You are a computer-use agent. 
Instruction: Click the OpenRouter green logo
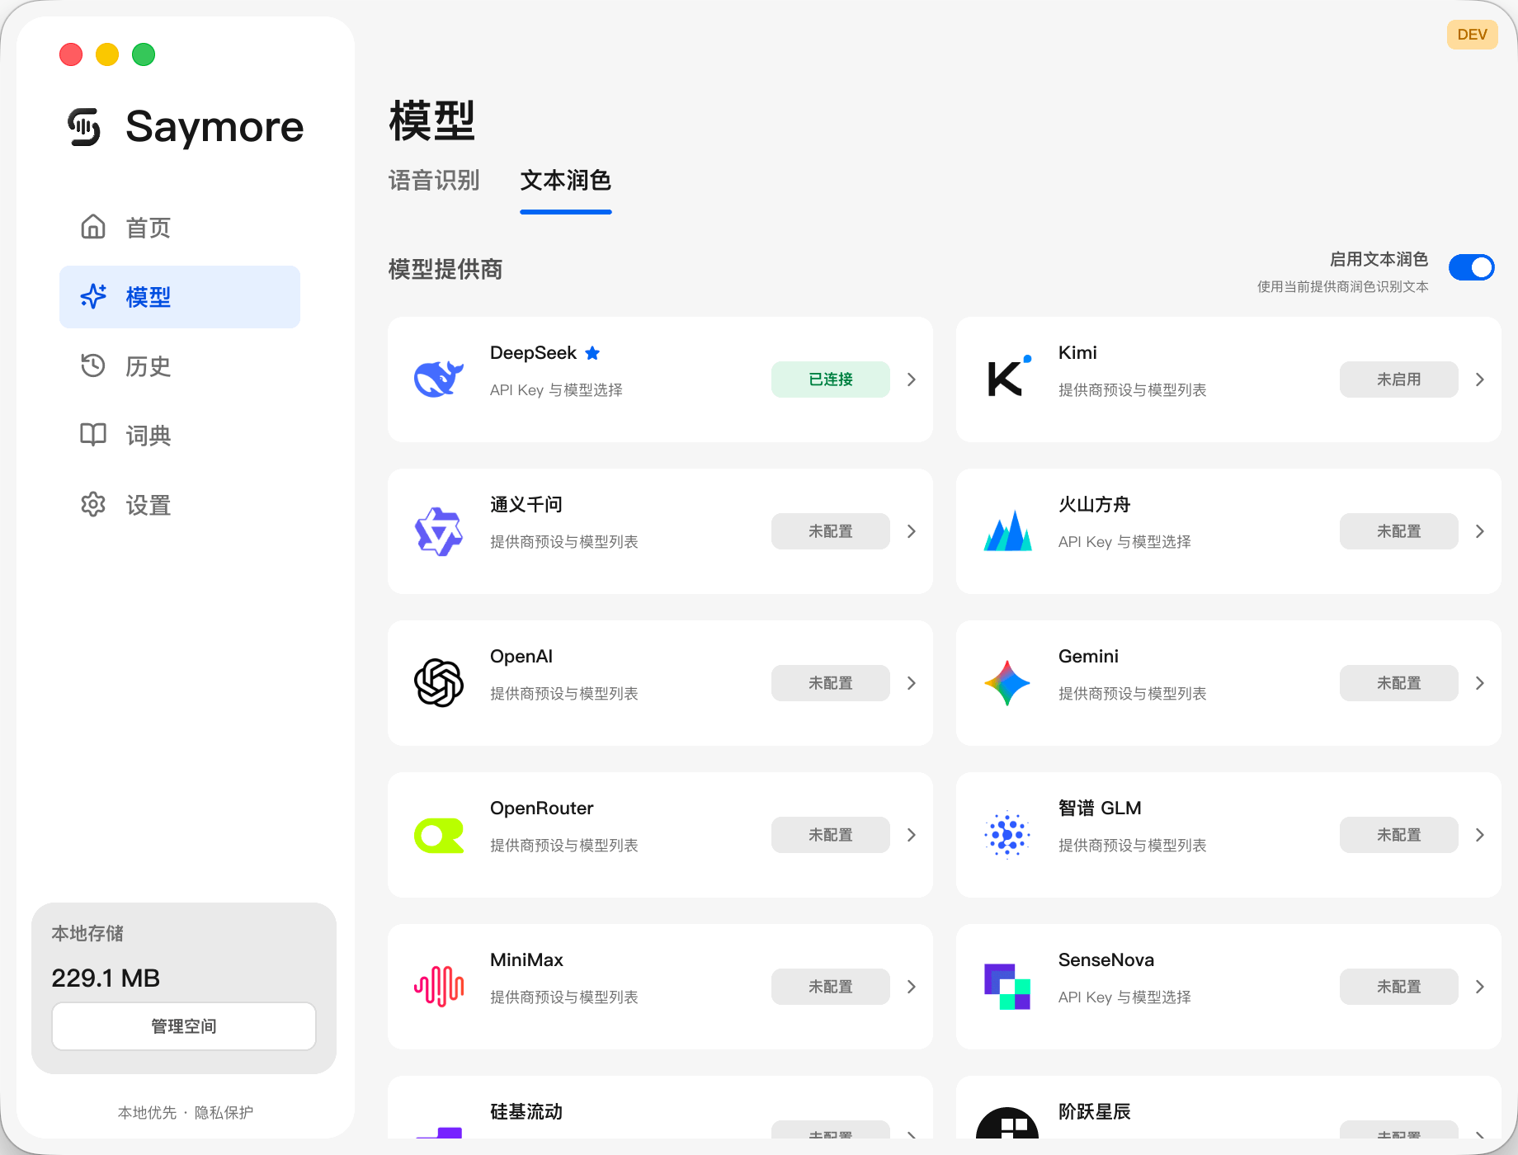point(439,835)
